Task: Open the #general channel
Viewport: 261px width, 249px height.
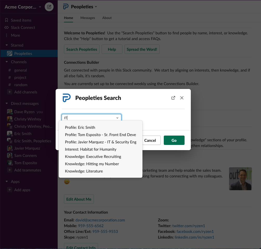Action: coord(20,70)
